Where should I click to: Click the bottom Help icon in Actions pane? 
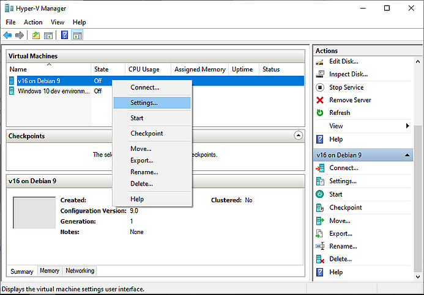click(x=319, y=272)
